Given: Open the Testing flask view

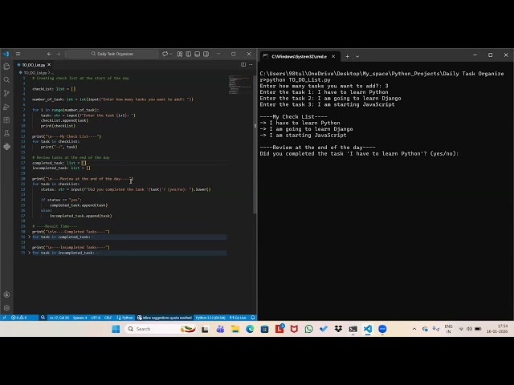Looking at the screenshot, I should [x=6, y=133].
